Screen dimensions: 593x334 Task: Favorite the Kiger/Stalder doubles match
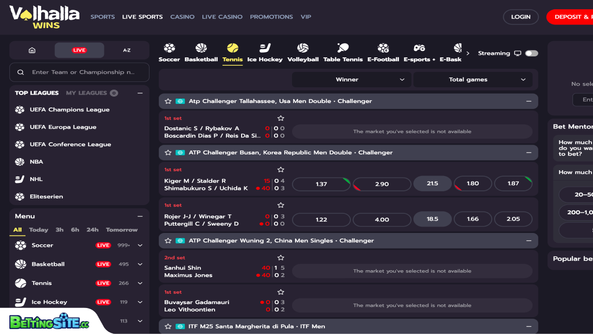click(x=281, y=169)
